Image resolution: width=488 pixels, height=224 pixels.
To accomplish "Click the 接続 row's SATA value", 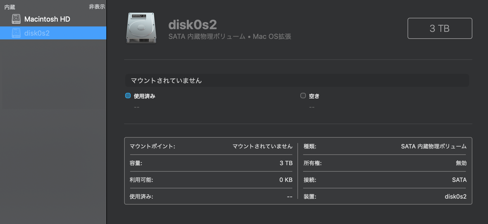I will tap(459, 180).
